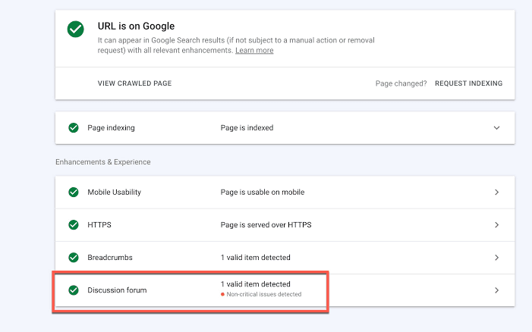This screenshot has width=532, height=332.
Task: Open Mobile Usability details via right chevron
Action: pos(496,193)
